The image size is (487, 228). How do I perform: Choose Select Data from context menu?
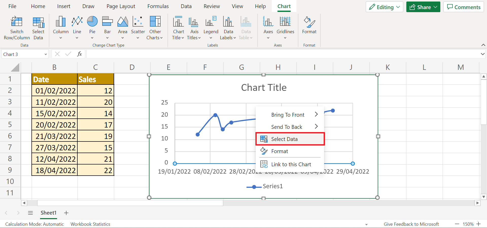pyautogui.click(x=284, y=139)
